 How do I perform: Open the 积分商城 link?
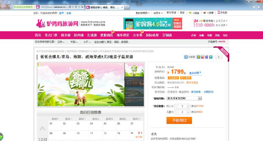[171, 13]
